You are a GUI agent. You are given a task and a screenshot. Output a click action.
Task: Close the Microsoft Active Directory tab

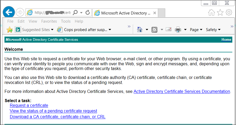[155, 13]
